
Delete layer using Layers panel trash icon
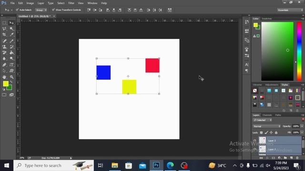click(297, 158)
